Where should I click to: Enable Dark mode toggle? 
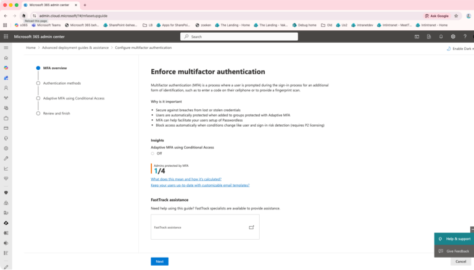tap(460, 48)
